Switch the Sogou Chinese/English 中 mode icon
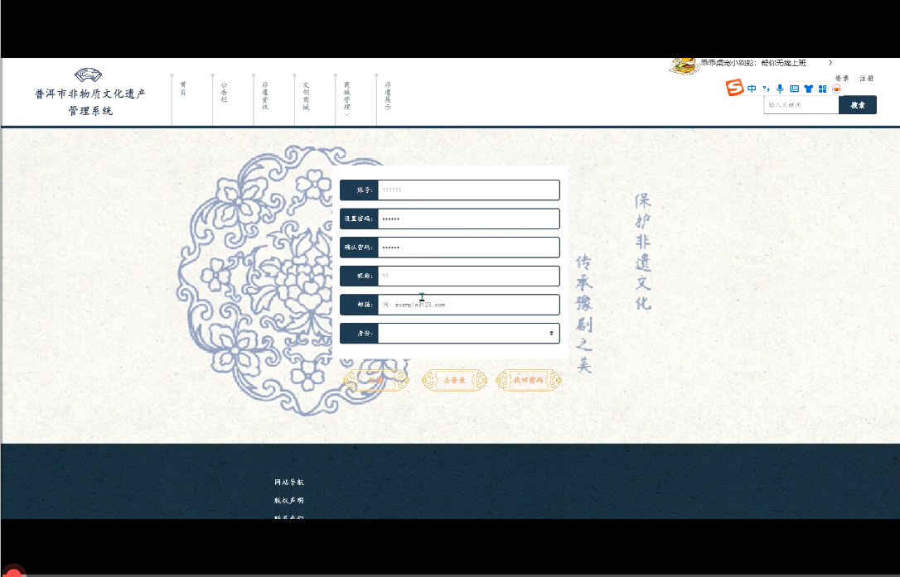The height and width of the screenshot is (577, 900). tap(752, 89)
